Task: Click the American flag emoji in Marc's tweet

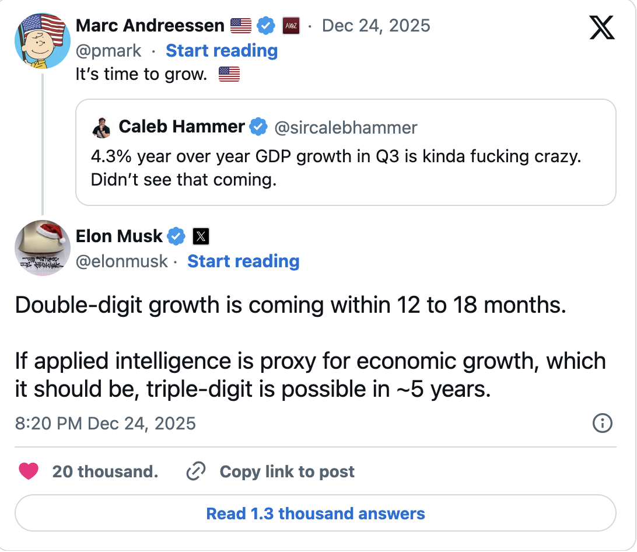Action: click(228, 74)
